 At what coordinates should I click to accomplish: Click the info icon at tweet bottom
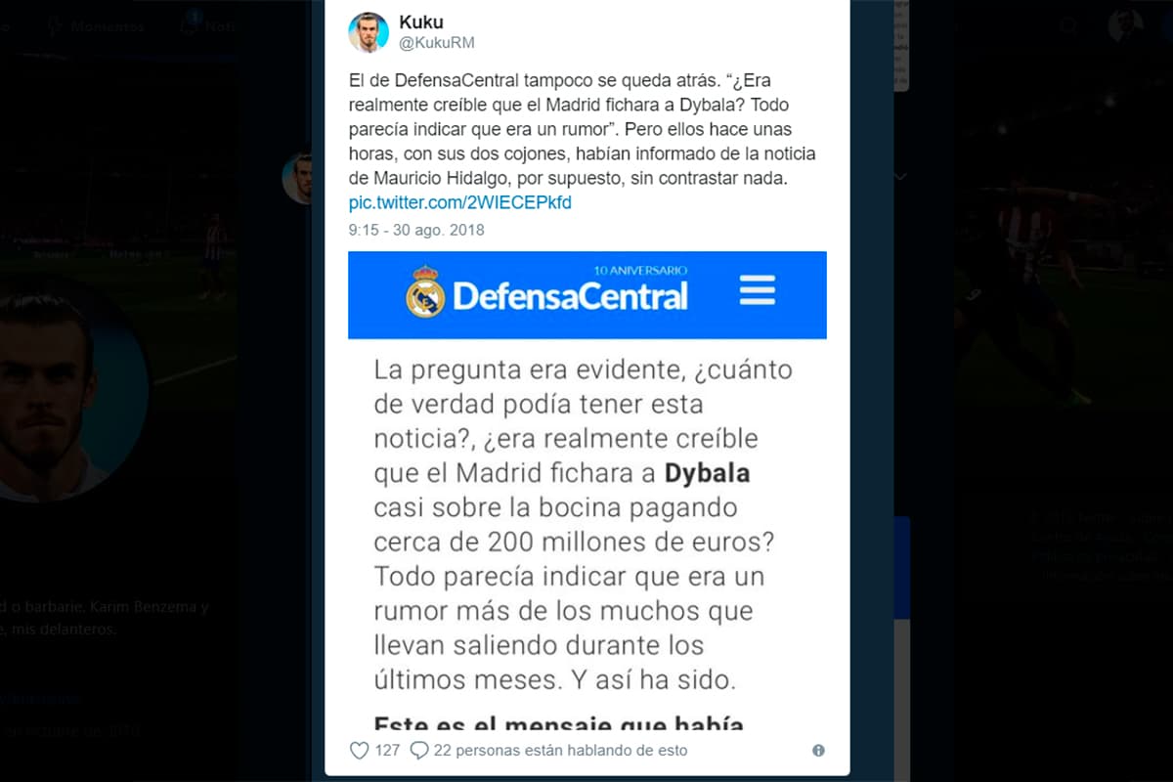click(818, 751)
